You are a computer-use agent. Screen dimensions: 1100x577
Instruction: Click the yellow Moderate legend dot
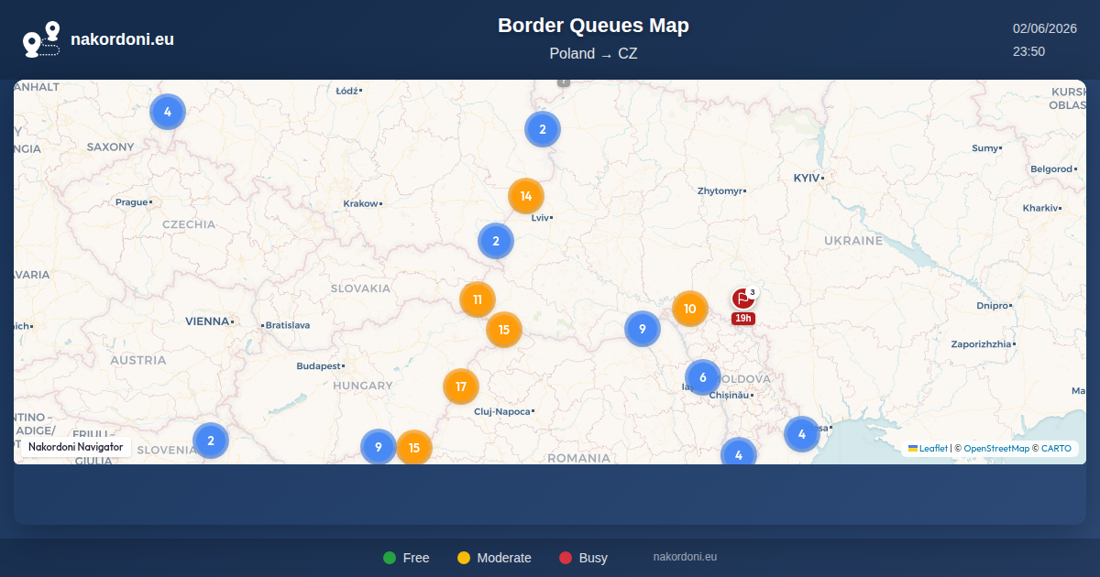pyautogui.click(x=464, y=558)
